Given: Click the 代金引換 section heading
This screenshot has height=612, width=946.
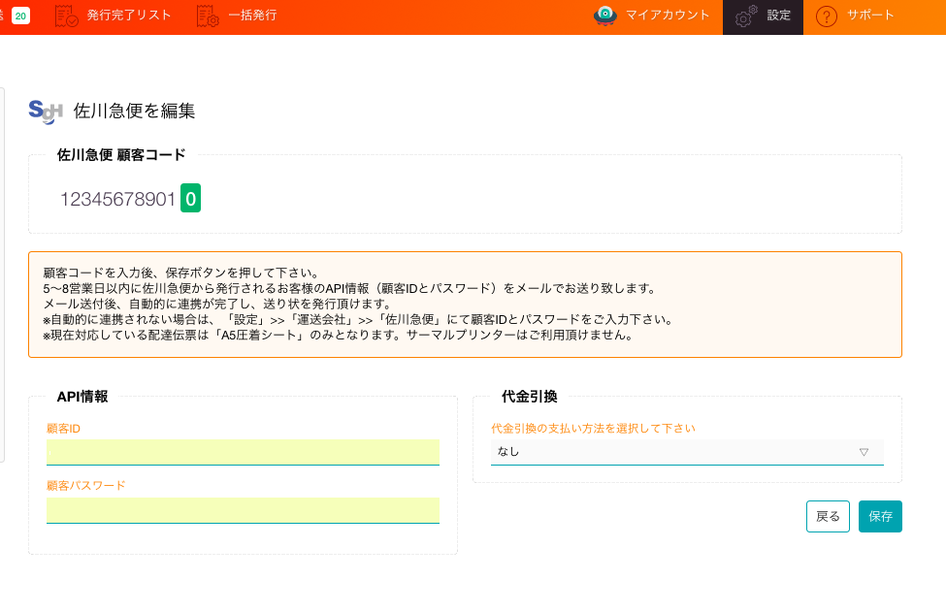Looking at the screenshot, I should click(x=530, y=397).
